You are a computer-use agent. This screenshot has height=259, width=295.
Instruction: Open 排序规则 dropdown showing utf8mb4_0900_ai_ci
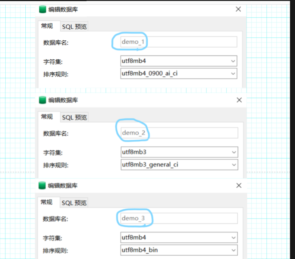[179, 74]
